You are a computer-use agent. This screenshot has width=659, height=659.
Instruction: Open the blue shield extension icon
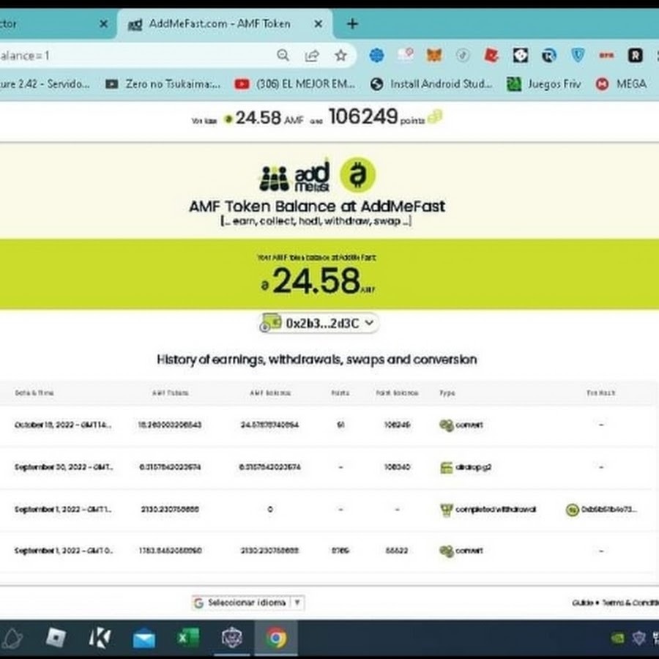[578, 55]
